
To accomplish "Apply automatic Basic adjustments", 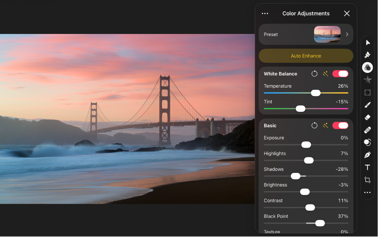I will click(325, 125).
